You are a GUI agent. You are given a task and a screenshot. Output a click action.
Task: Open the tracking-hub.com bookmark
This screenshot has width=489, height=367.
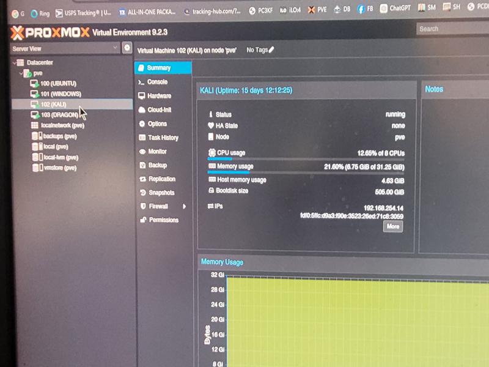click(x=213, y=12)
